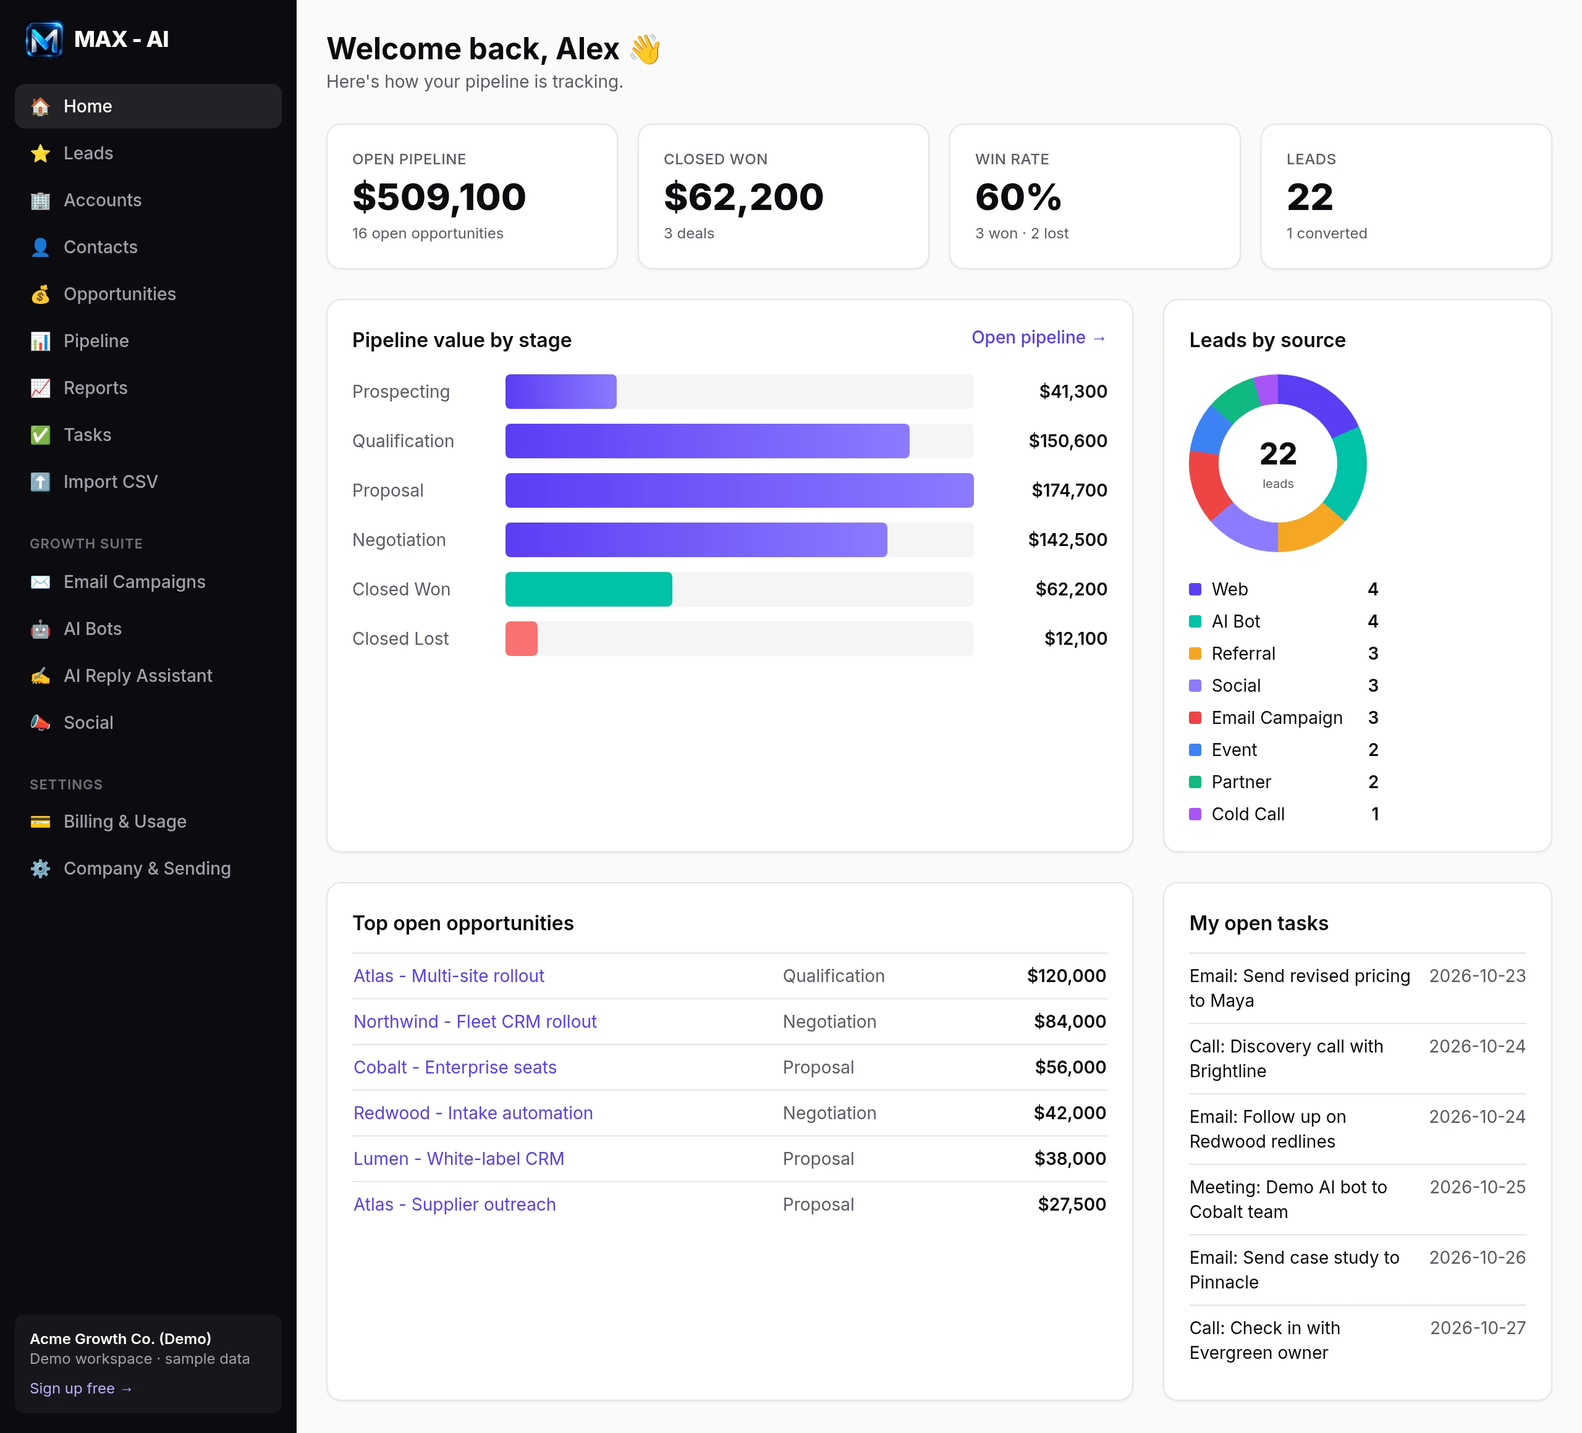Click the '$142,500' Negotiation value
Image resolution: width=1582 pixels, height=1433 pixels.
click(x=1067, y=540)
